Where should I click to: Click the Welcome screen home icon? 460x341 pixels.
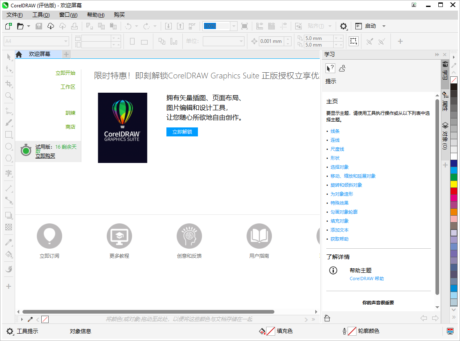click(19, 54)
